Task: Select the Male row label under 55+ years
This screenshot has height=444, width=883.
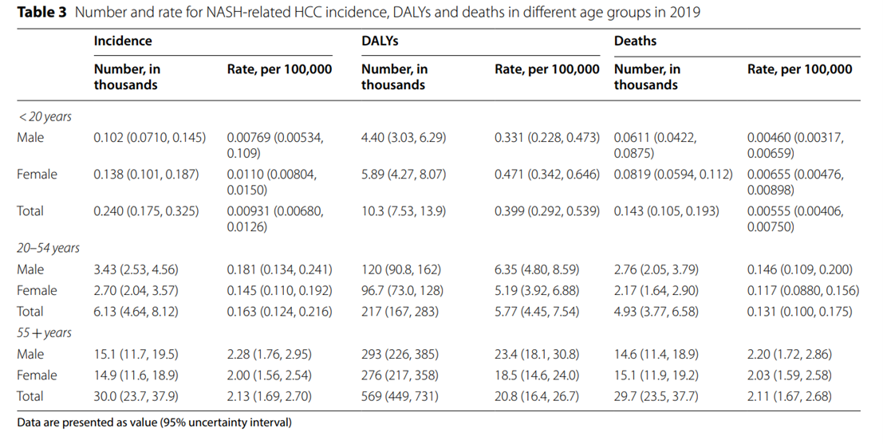Action: pos(30,354)
